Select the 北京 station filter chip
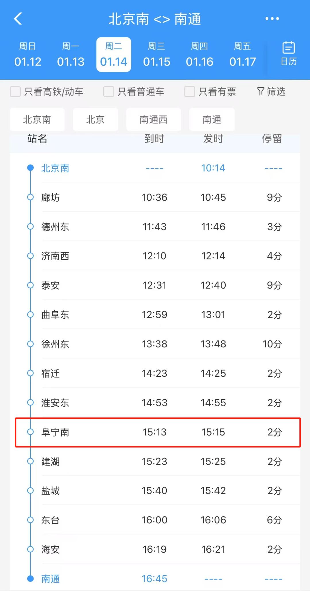The height and width of the screenshot is (591, 310). (95, 120)
